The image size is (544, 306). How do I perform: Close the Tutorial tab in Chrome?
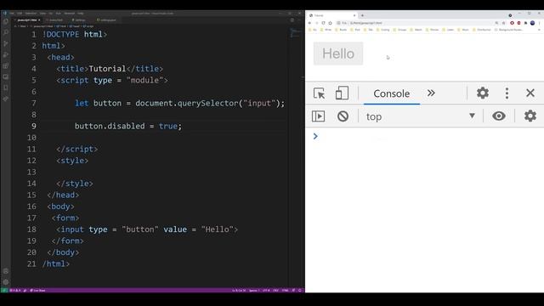click(354, 15)
